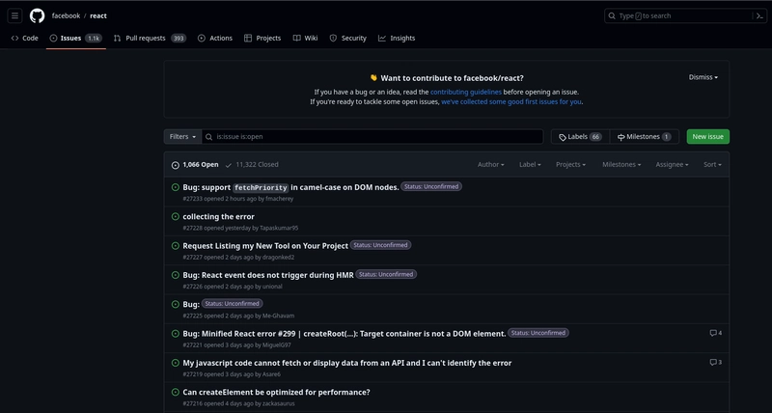Open issue icon for issue #27225
Screen dimensions: 772x413
click(x=176, y=304)
